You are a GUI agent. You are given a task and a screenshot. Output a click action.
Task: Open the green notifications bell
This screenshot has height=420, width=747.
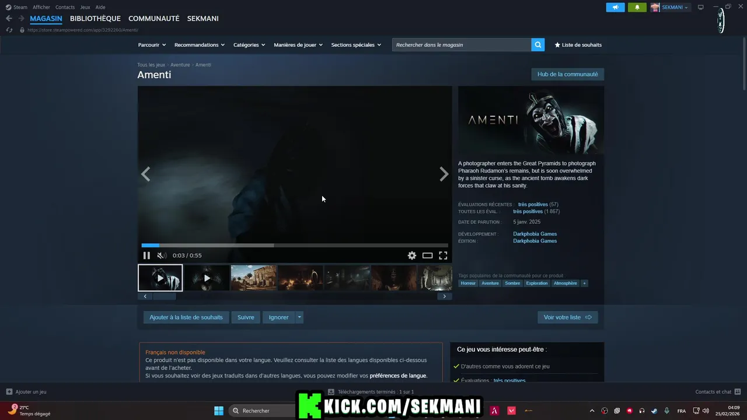click(x=637, y=7)
